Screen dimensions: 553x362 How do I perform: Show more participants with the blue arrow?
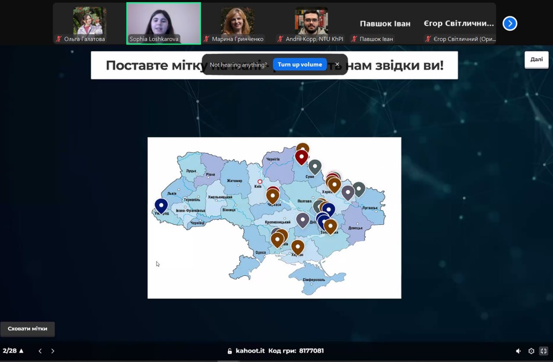[x=510, y=23]
